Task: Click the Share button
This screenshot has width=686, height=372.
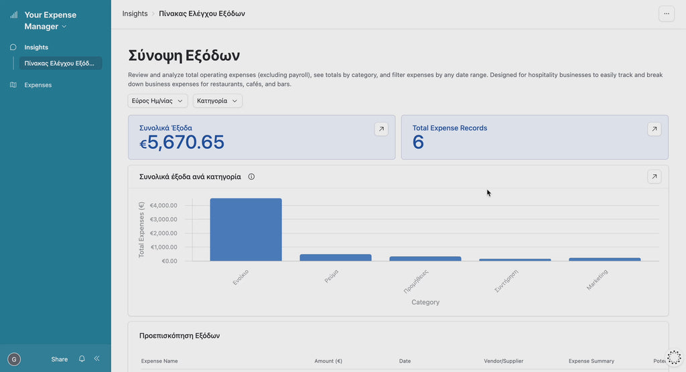Action: coord(60,359)
